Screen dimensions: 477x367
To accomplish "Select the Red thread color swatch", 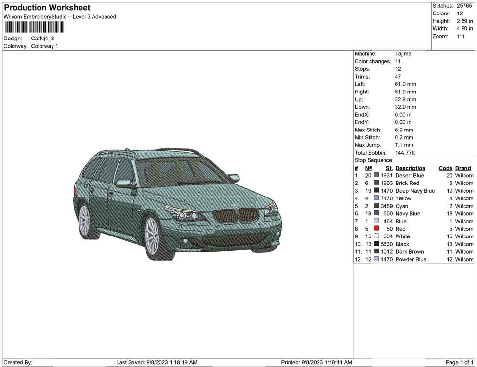I will pos(376,229).
